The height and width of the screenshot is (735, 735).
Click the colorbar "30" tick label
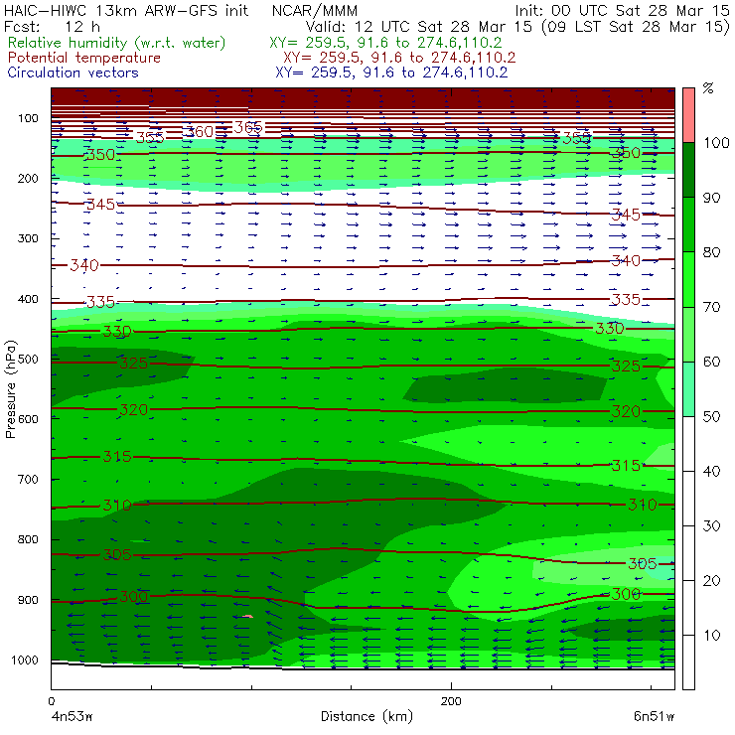click(711, 526)
